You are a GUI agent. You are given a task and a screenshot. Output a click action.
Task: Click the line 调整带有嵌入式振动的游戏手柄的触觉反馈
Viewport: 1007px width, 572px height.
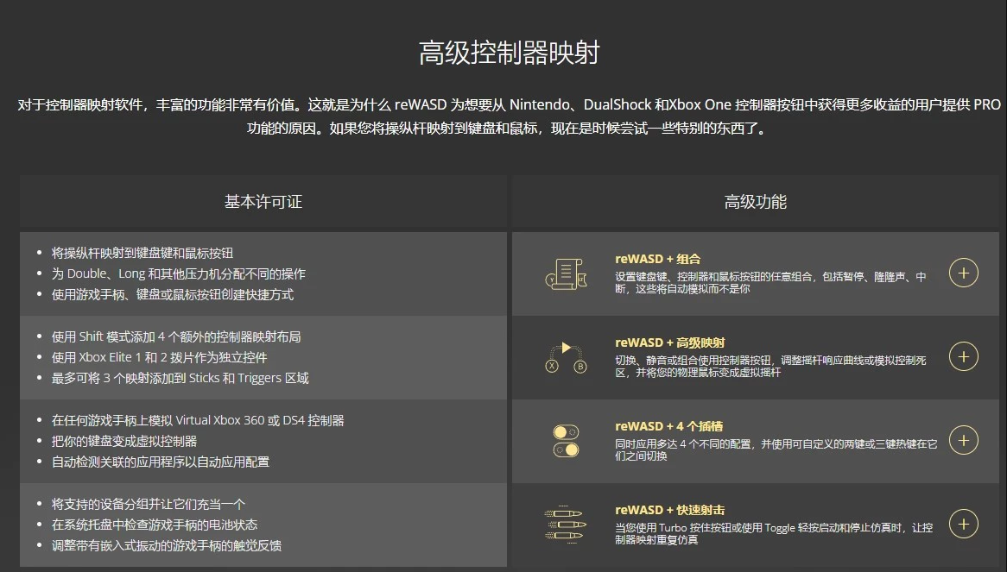[167, 546]
